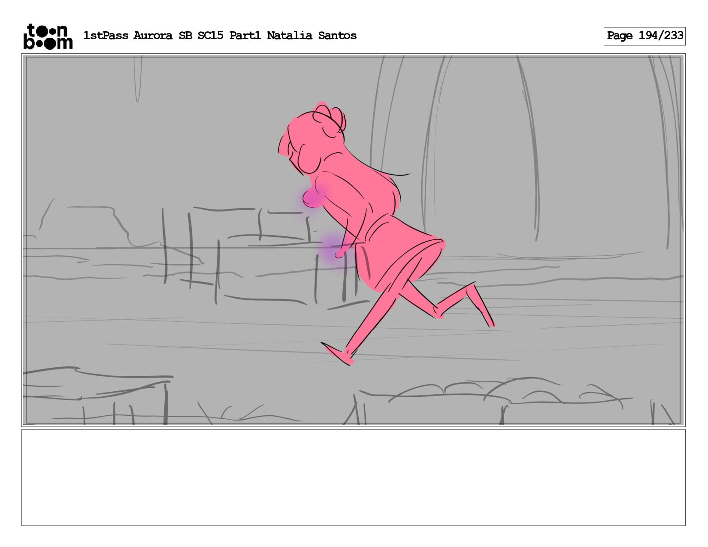Click the purple glow on upper hand
708x547 pixels.
pos(313,198)
